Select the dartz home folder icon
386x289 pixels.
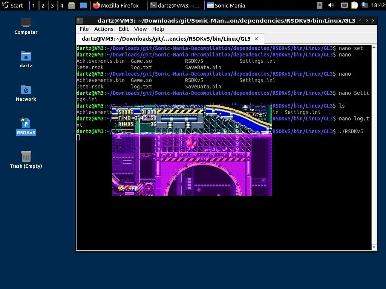pos(26,59)
